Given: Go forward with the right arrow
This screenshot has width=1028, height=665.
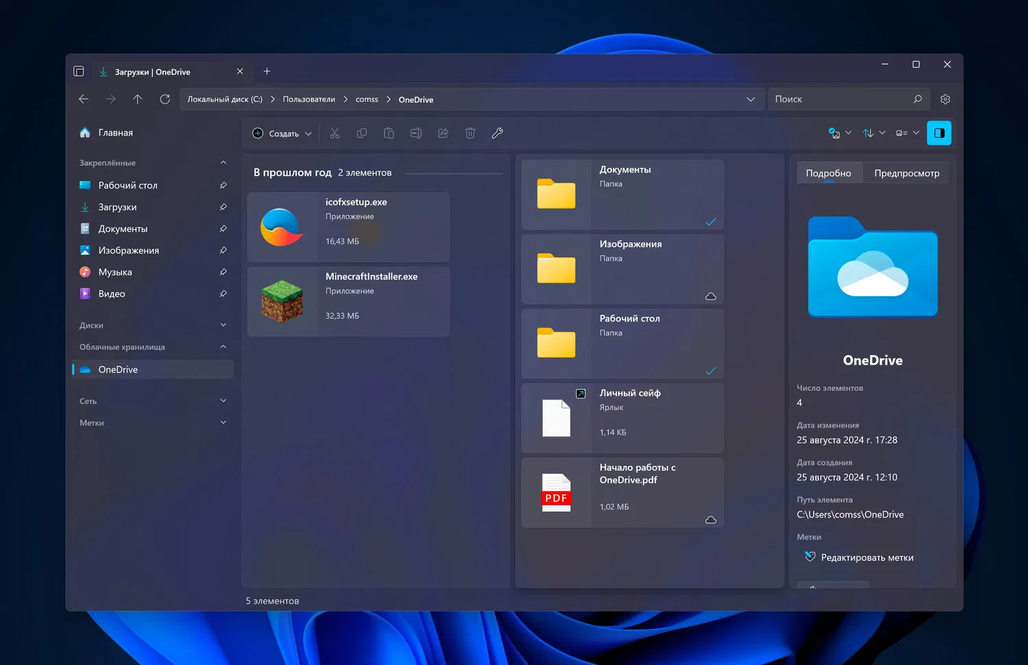Looking at the screenshot, I should [110, 99].
